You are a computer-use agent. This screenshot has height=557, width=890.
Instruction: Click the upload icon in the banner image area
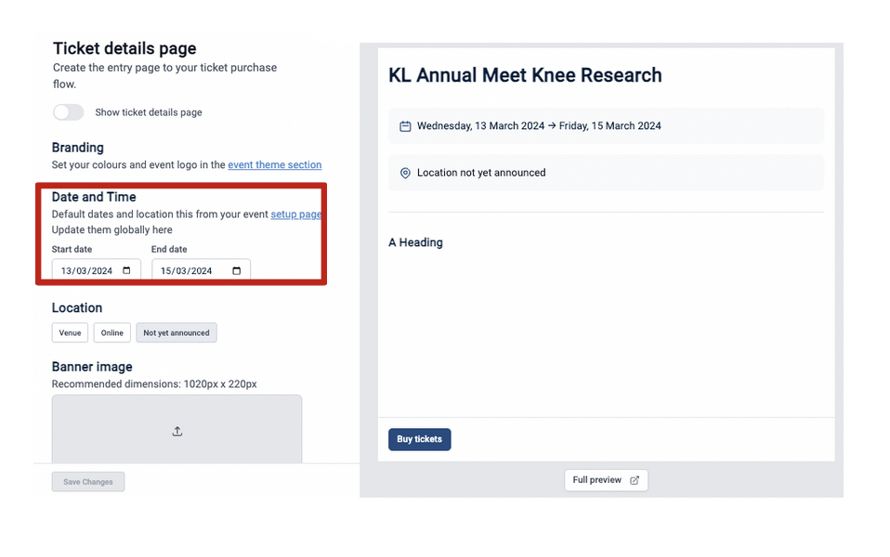pyautogui.click(x=177, y=432)
